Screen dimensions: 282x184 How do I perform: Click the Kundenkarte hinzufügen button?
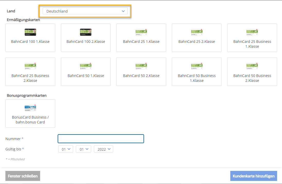pos(254,176)
